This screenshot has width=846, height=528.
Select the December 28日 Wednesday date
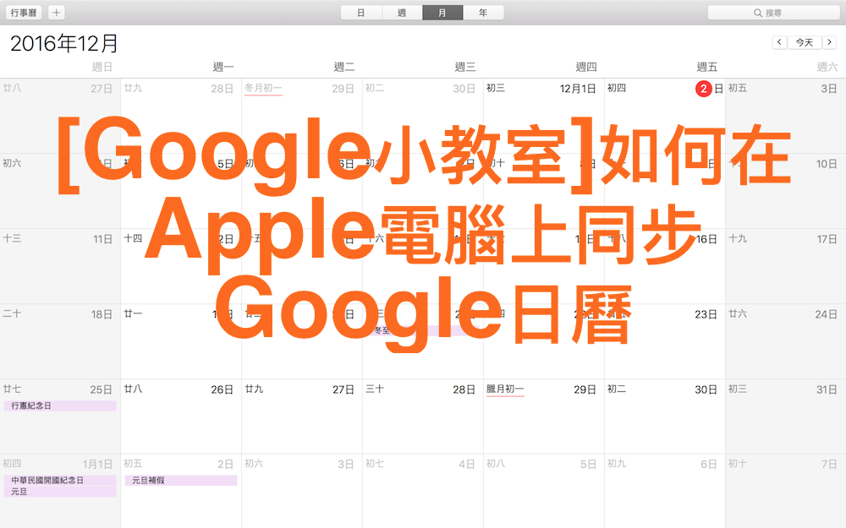464,389
